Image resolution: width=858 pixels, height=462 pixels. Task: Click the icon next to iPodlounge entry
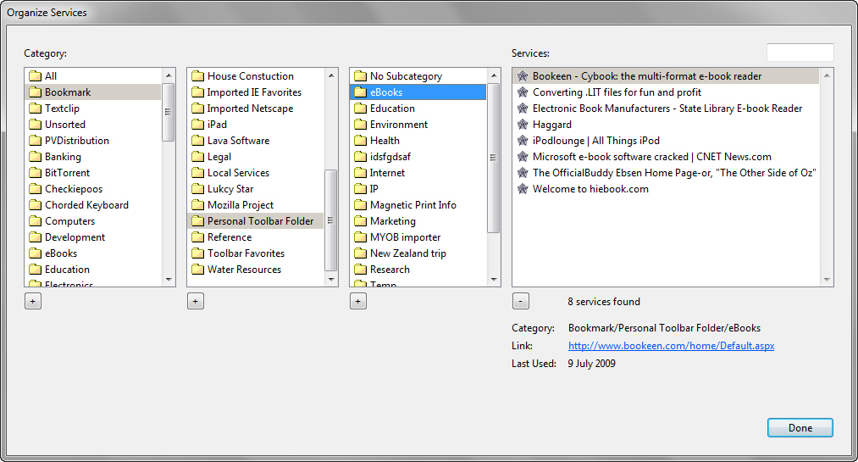coord(523,140)
